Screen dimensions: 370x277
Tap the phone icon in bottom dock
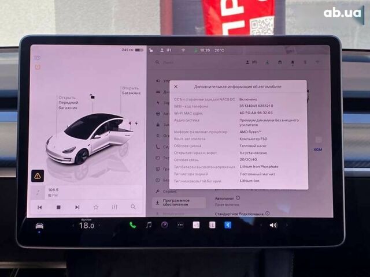click(132, 225)
